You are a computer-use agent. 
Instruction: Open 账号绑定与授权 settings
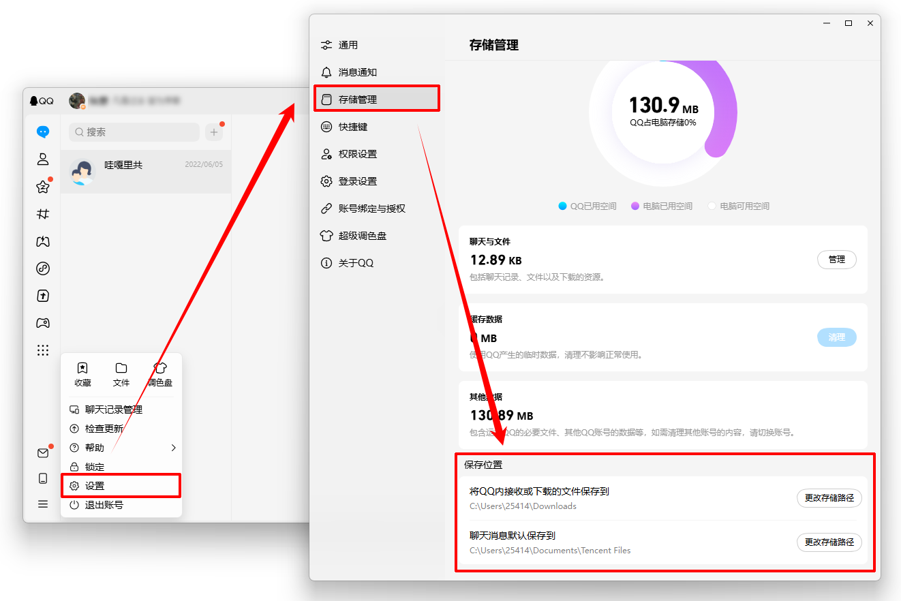(x=377, y=209)
